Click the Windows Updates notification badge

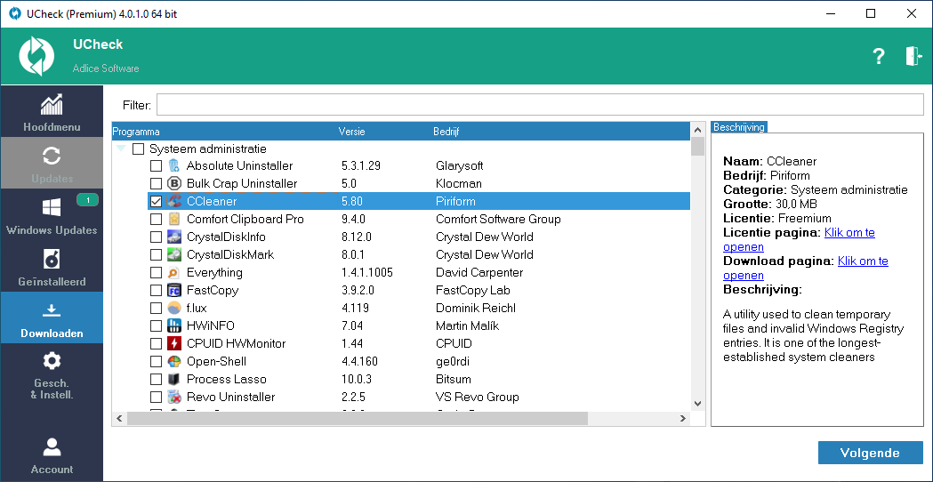(x=87, y=200)
